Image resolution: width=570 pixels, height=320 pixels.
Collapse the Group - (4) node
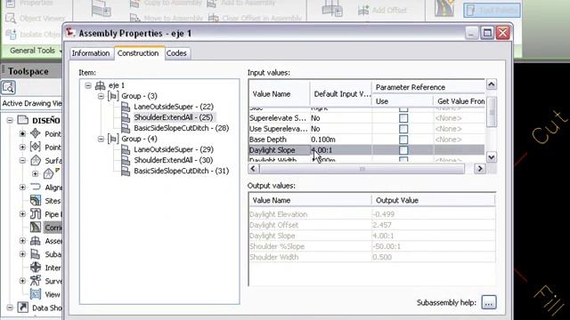pyautogui.click(x=101, y=139)
